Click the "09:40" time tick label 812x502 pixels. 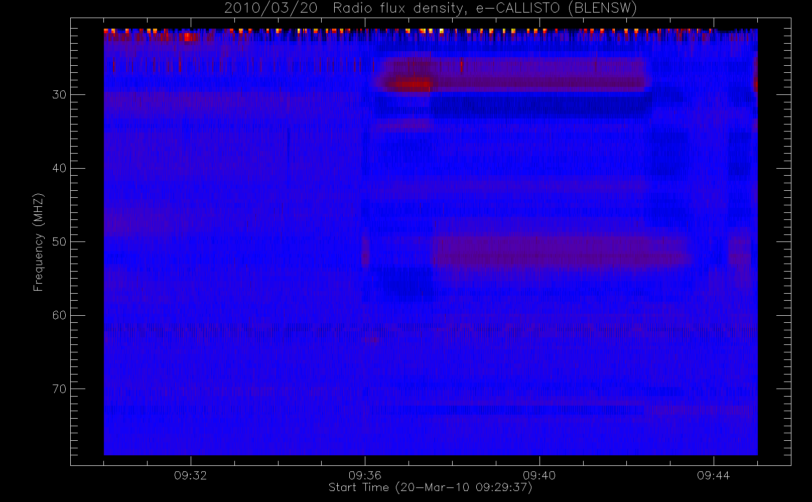(539, 475)
